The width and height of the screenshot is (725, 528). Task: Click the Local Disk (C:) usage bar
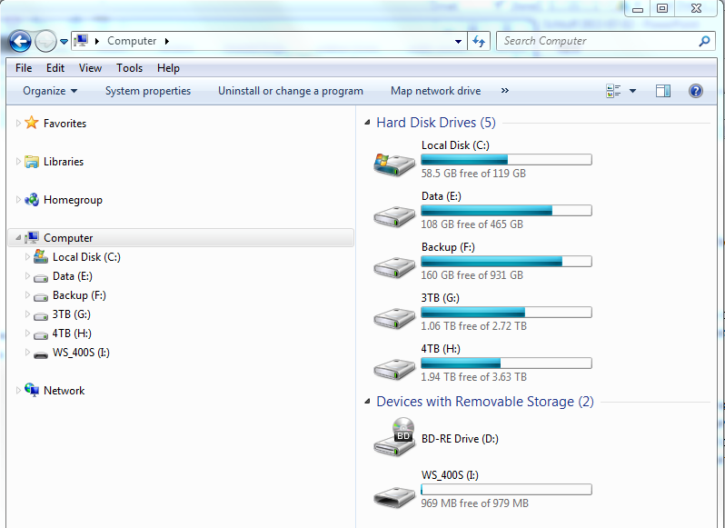[506, 160]
